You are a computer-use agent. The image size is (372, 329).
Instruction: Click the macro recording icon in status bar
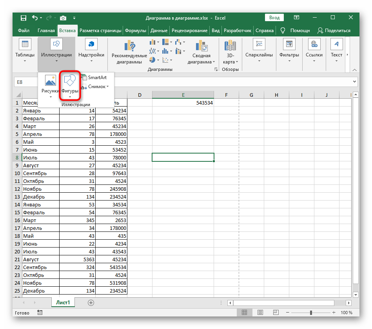click(x=40, y=313)
